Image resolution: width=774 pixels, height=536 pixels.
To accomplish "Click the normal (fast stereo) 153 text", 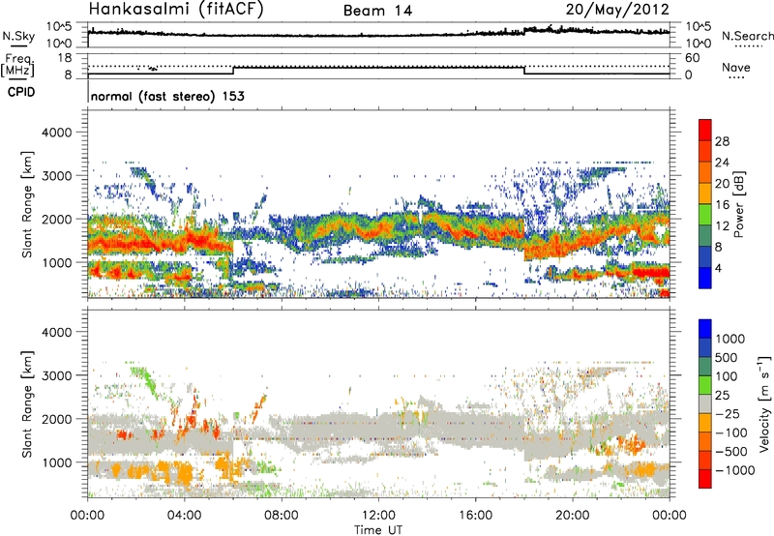I will [x=167, y=96].
